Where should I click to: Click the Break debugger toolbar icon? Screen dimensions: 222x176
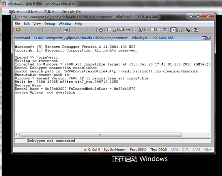(66, 30)
